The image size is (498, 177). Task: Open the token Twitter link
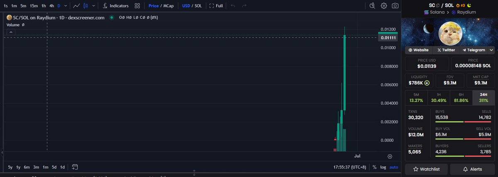(446, 50)
